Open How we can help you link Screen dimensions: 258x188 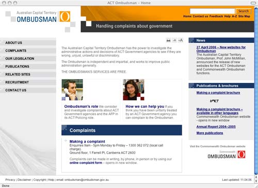(145, 107)
